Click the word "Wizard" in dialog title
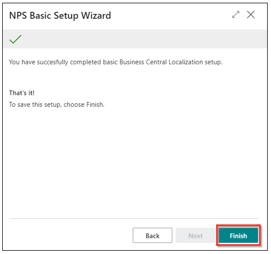 (96, 15)
